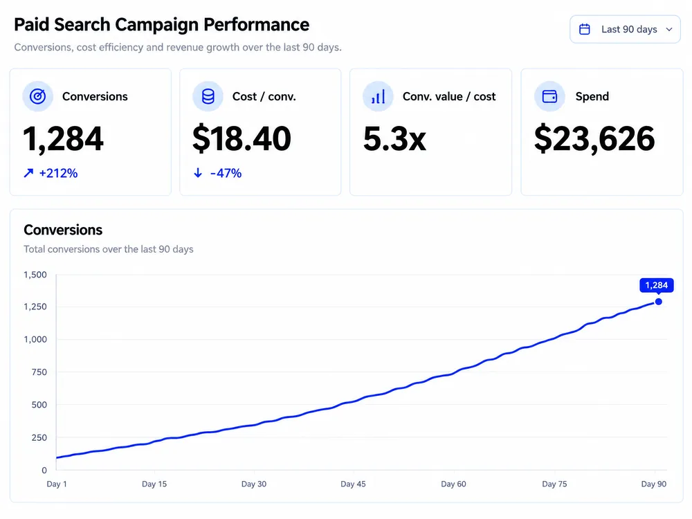Click the 750 y-axis label
Screen dimensions: 692x519
(39, 372)
